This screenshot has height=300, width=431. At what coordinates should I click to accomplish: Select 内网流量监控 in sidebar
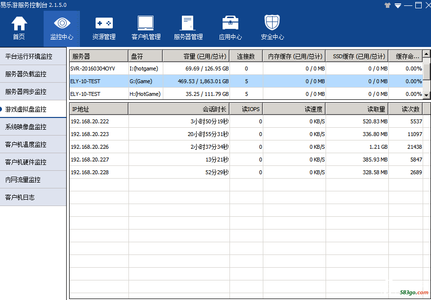click(33, 180)
